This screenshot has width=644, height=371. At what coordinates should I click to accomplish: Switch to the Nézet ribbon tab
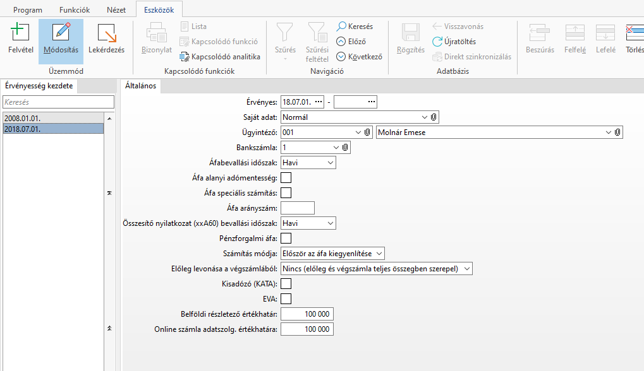coord(115,10)
